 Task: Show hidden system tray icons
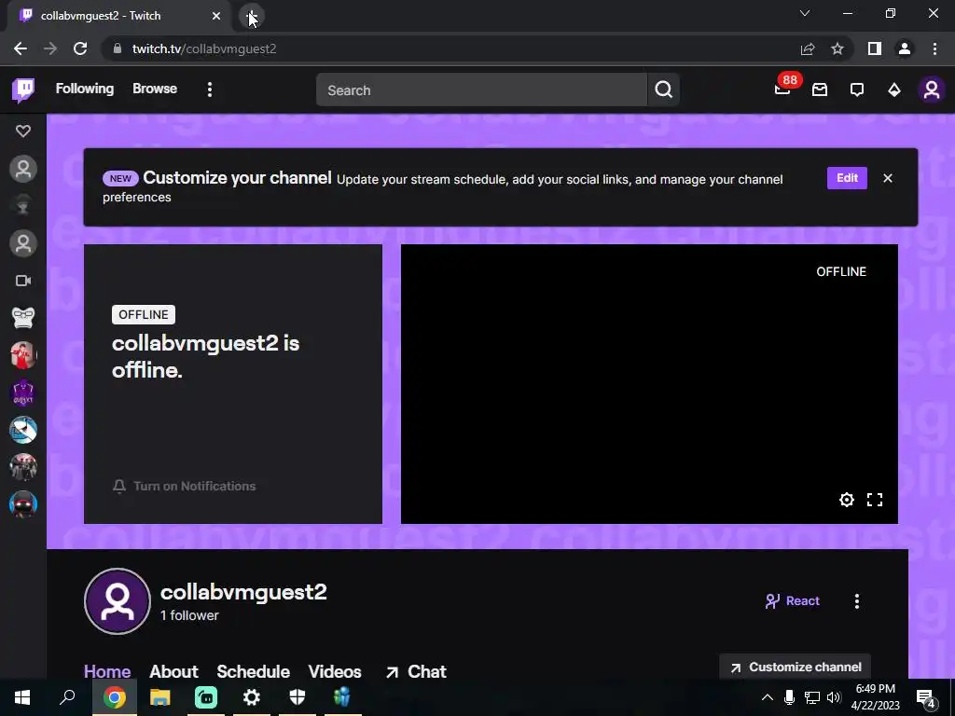[768, 697]
